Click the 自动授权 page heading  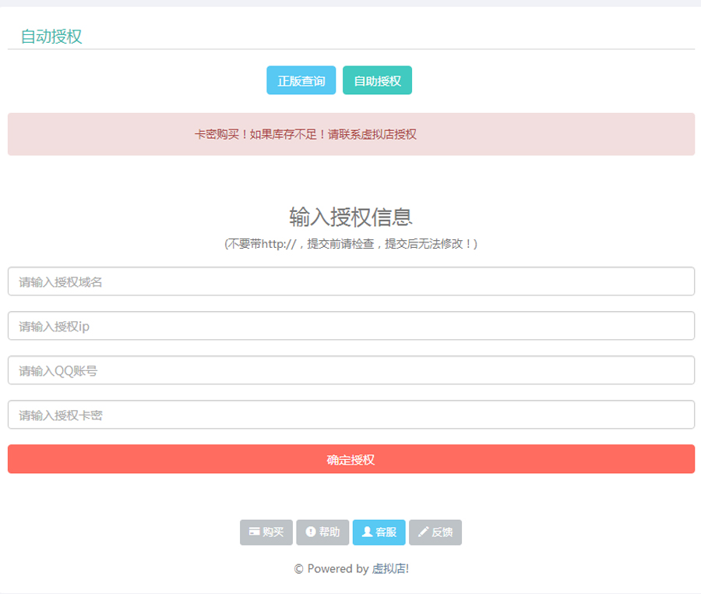51,36
